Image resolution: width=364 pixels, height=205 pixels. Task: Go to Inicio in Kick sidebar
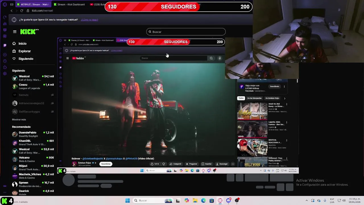pyautogui.click(x=20, y=44)
